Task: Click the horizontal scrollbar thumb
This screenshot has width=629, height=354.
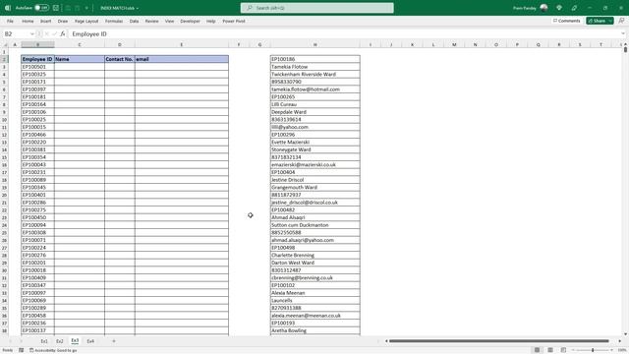Action: (x=498, y=341)
